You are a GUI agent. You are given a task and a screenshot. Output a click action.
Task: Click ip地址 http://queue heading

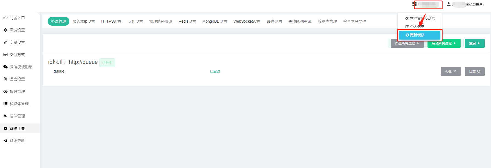(73, 62)
